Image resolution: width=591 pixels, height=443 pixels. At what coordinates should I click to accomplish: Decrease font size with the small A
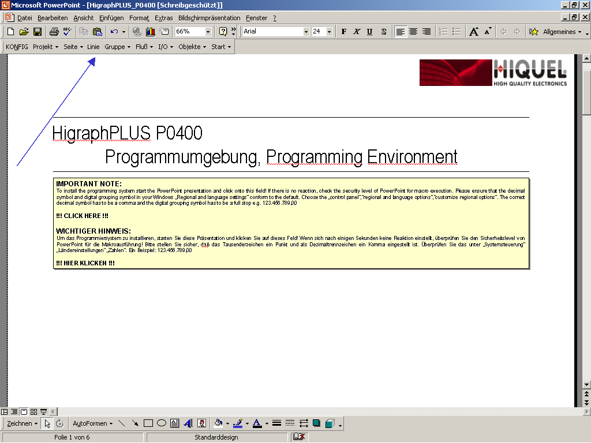pyautogui.click(x=487, y=32)
